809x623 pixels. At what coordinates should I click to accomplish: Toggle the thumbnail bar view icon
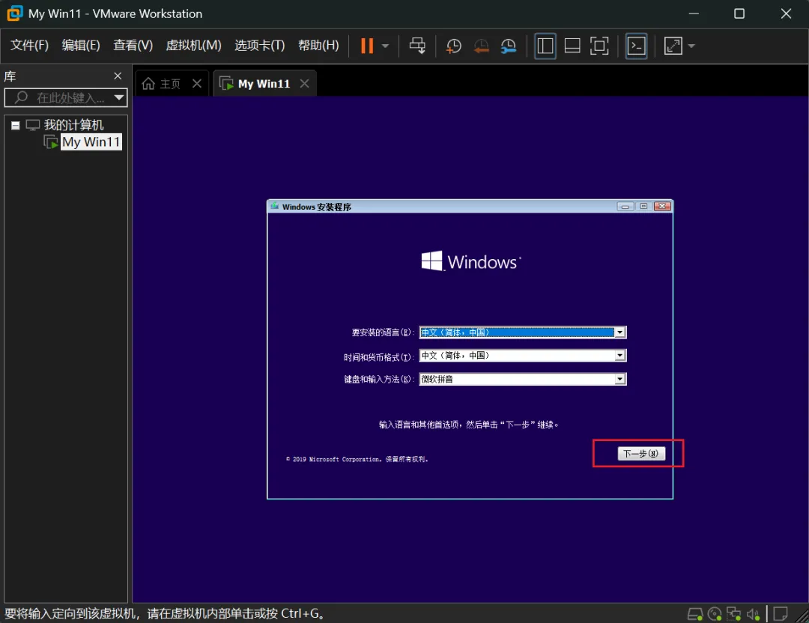[x=572, y=46]
